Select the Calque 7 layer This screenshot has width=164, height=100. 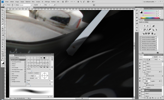pyautogui.click(x=151, y=93)
